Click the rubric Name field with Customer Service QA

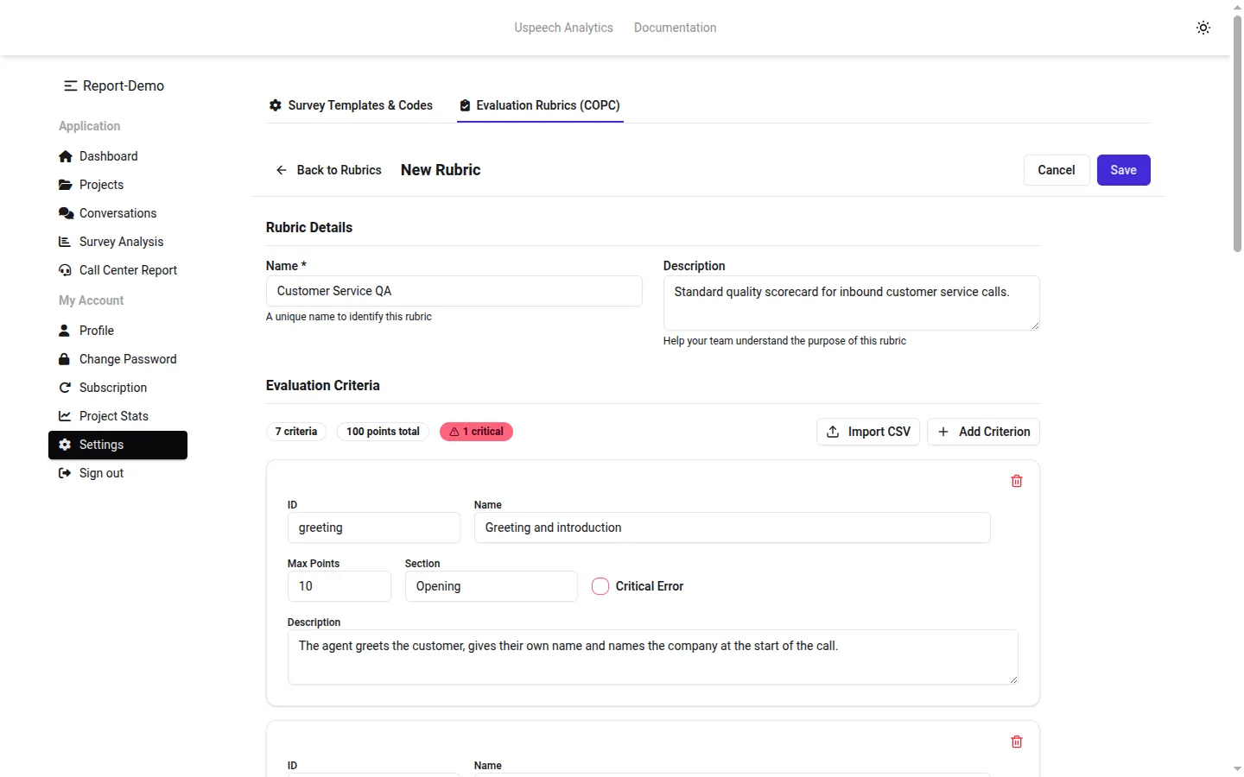(454, 291)
